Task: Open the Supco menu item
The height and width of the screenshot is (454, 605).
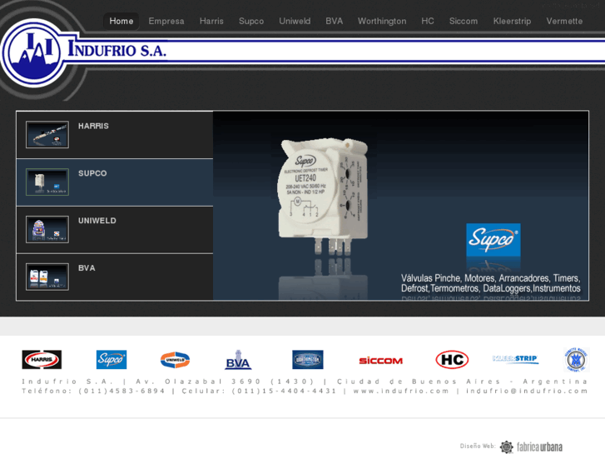Action: [x=251, y=22]
